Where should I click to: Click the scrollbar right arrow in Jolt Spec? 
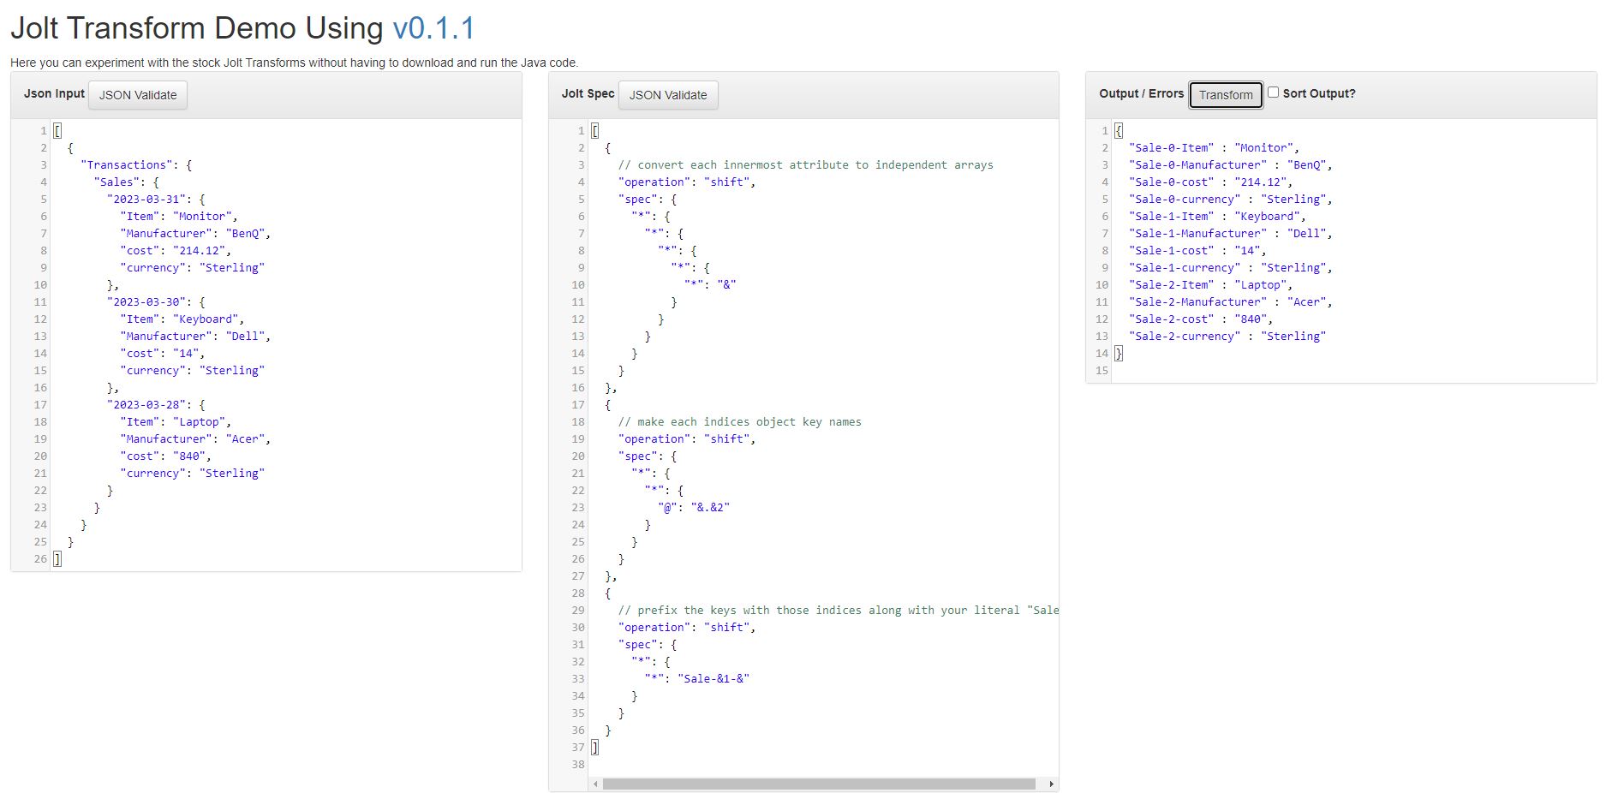(x=1051, y=784)
